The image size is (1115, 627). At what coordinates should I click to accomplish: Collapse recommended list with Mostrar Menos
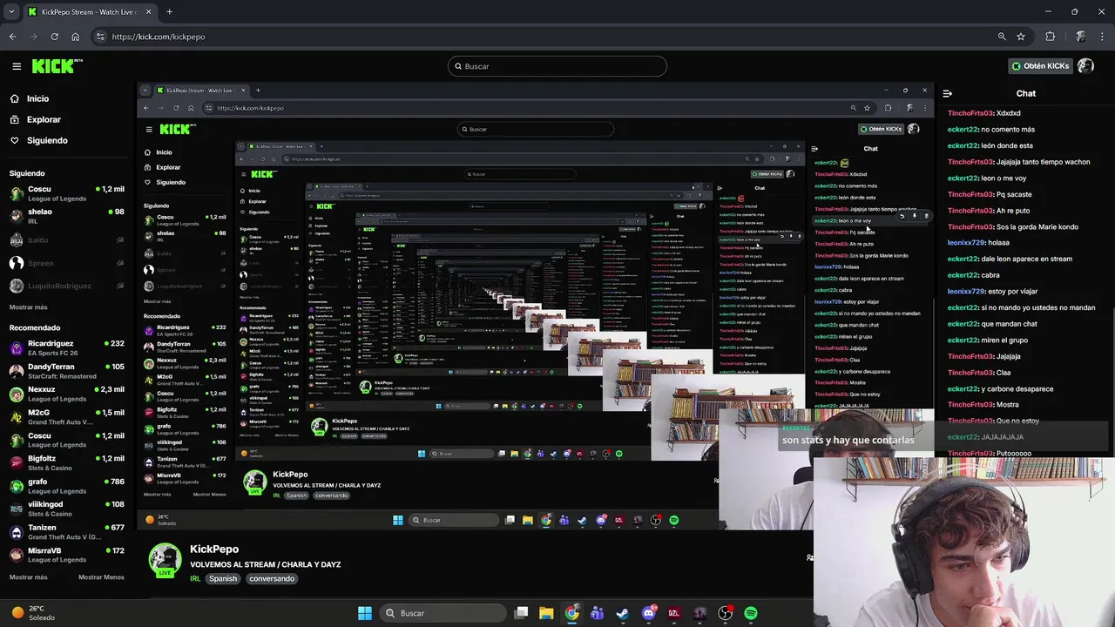point(101,576)
